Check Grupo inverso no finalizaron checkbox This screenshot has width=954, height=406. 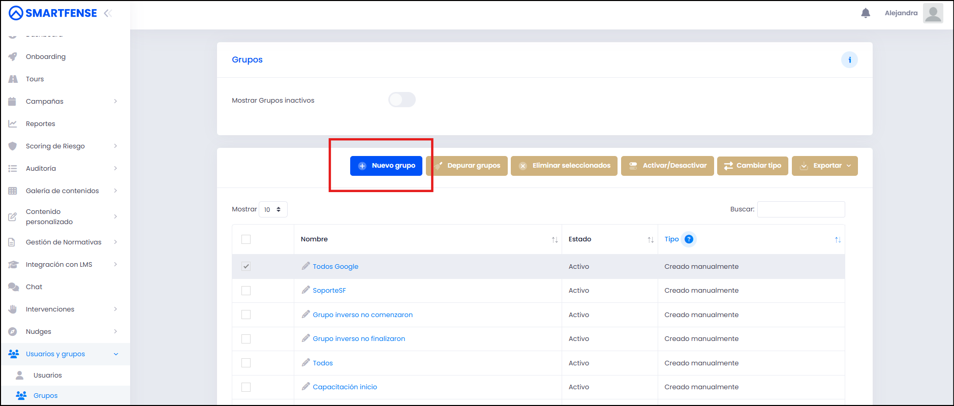tap(246, 339)
